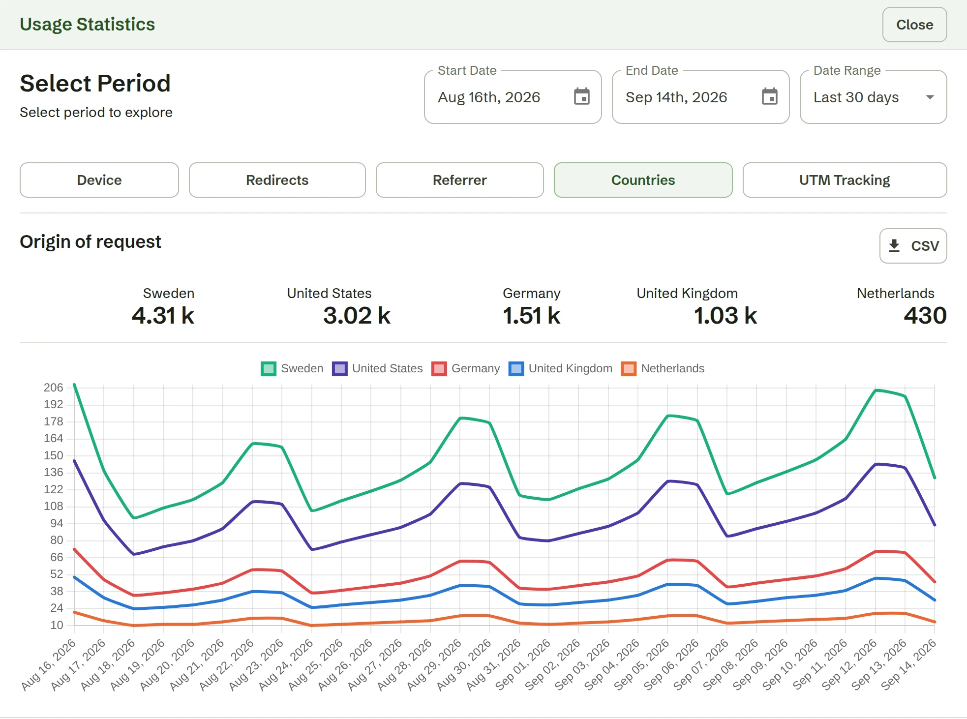This screenshot has height=719, width=967.
Task: Click the Start Date field Aug 16th, 2026
Action: pos(513,97)
